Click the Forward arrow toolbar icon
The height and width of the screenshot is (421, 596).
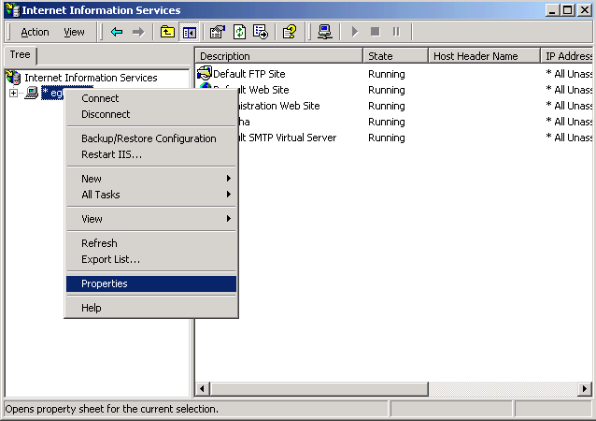pyautogui.click(x=138, y=32)
